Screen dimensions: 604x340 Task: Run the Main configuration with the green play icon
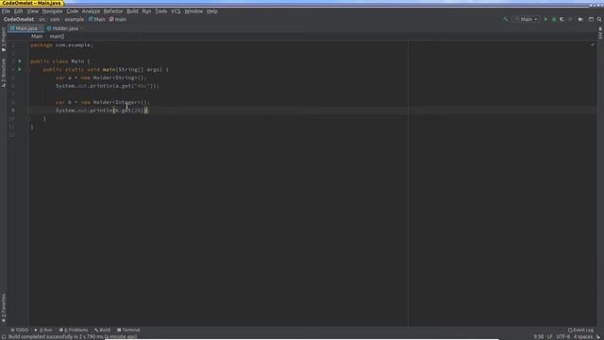coord(545,19)
